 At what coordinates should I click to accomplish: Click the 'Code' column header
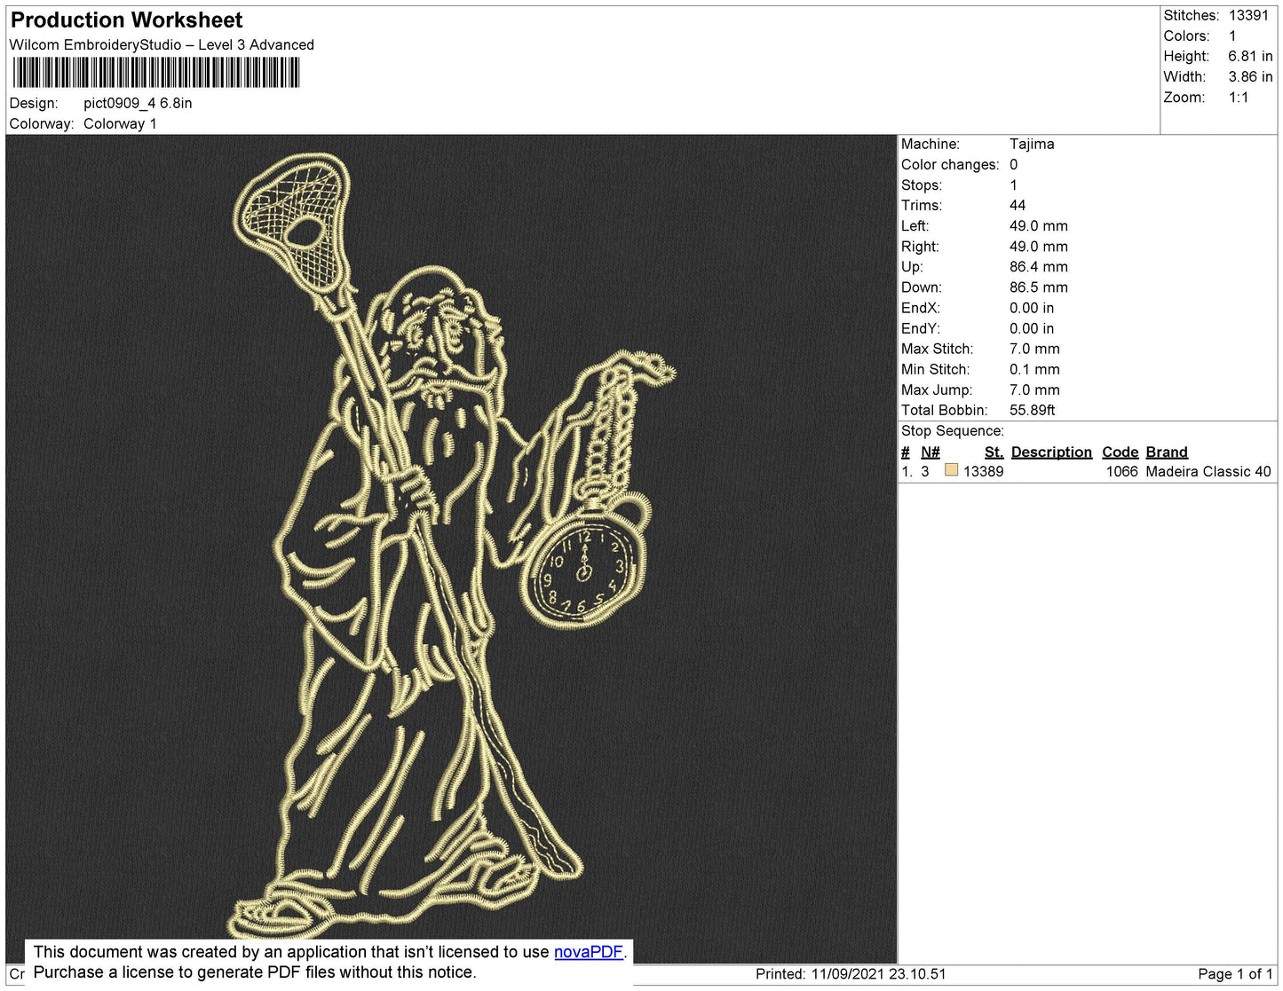(x=1121, y=452)
